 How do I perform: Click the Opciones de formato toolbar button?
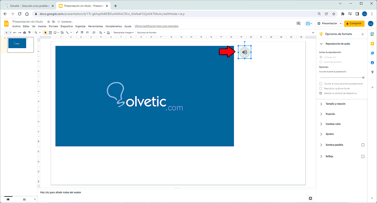tap(147, 33)
